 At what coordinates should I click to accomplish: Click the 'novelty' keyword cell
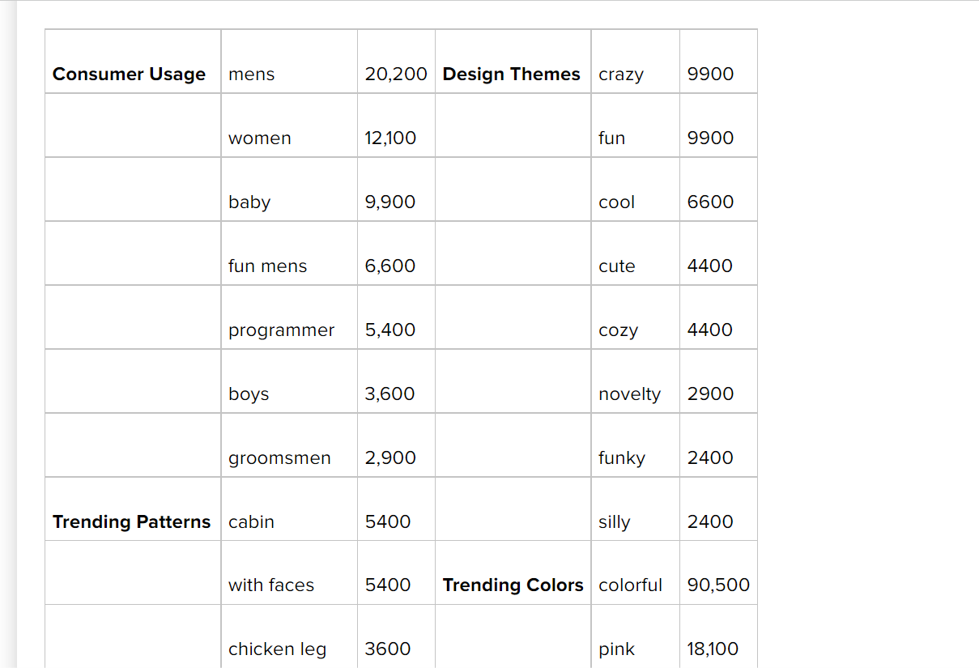click(635, 381)
